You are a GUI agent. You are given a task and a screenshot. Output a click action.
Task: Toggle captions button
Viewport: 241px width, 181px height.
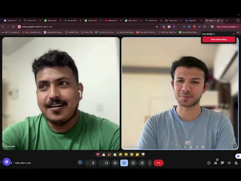point(115,163)
